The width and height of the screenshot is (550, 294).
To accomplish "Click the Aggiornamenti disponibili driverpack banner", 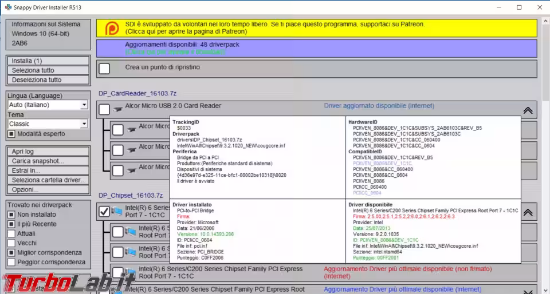I will [316, 48].
